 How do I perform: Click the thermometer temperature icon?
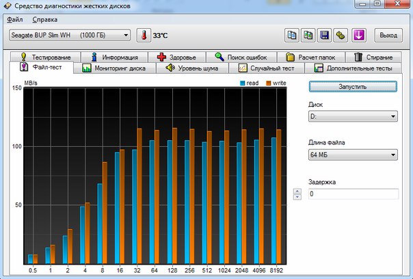[144, 35]
